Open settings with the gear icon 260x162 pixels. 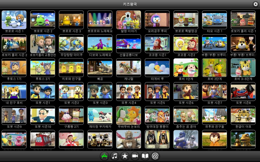[x=255, y=4]
